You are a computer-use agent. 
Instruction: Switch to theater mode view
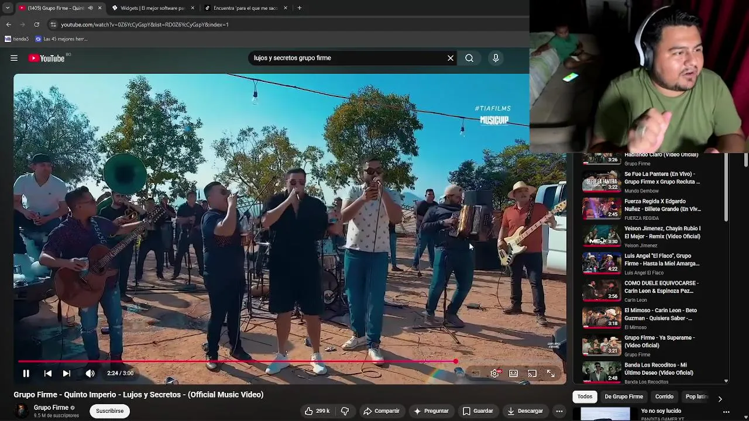tap(513, 373)
